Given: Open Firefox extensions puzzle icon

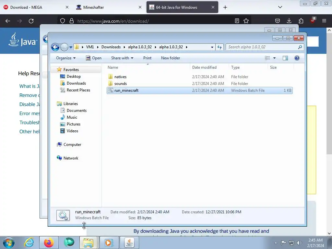Looking at the screenshot, I should click(301, 21).
